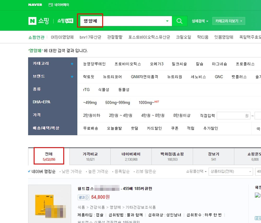Filter by category 마그네슘
261x223 pixels.
click(x=220, y=64)
